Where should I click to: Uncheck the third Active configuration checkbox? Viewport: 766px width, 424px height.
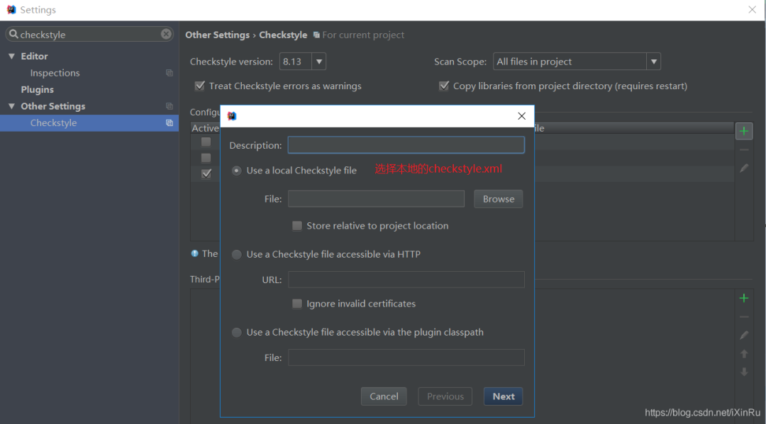point(206,173)
